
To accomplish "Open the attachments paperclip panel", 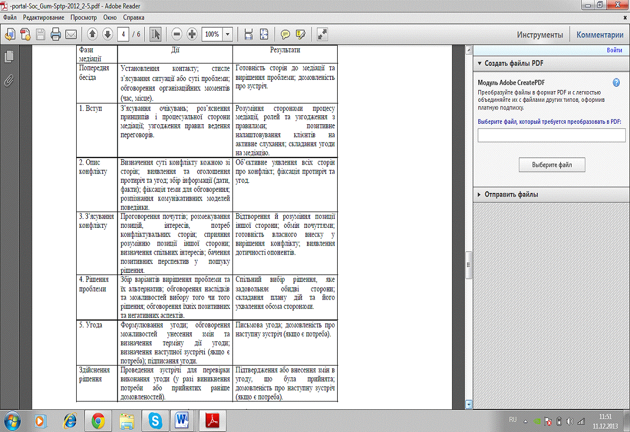I will pos(9,80).
